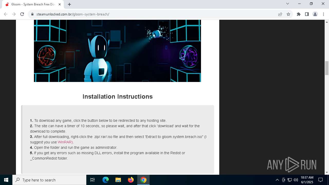Open the notification center icon

click(x=321, y=180)
